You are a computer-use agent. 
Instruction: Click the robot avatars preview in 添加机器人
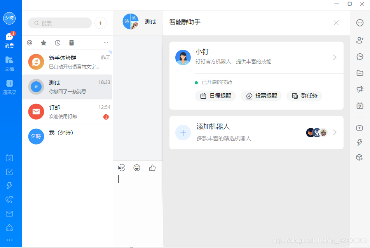tap(317, 133)
